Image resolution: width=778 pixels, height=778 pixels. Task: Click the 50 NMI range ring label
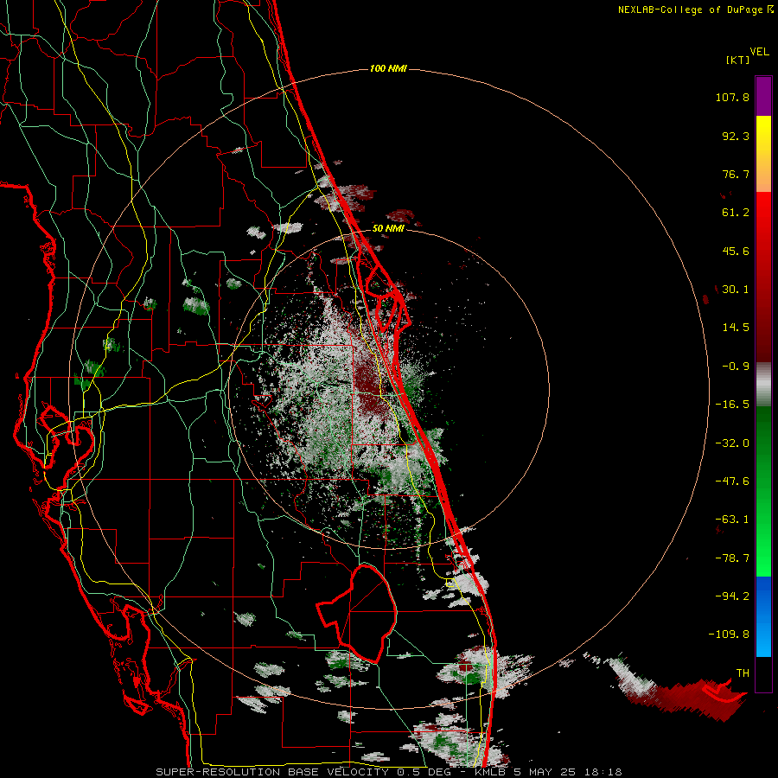tap(388, 228)
